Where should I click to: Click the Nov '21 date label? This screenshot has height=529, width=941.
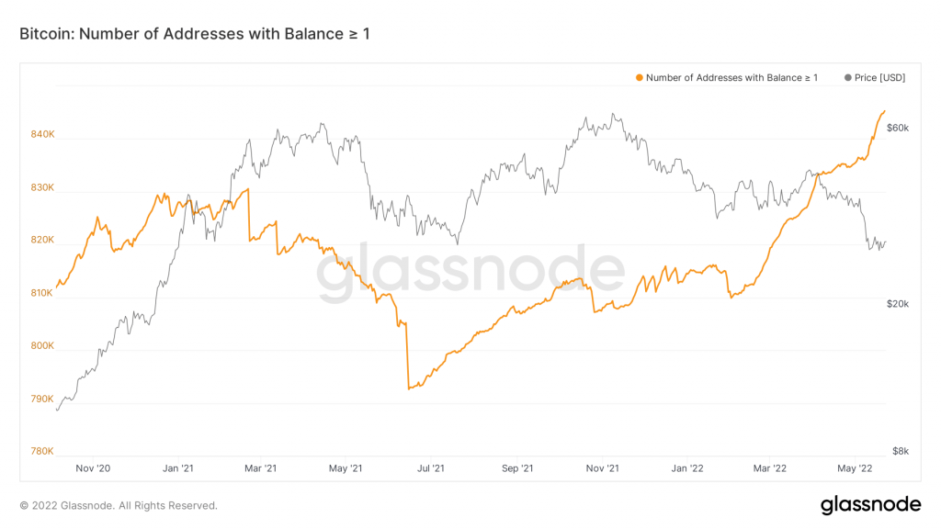point(601,468)
